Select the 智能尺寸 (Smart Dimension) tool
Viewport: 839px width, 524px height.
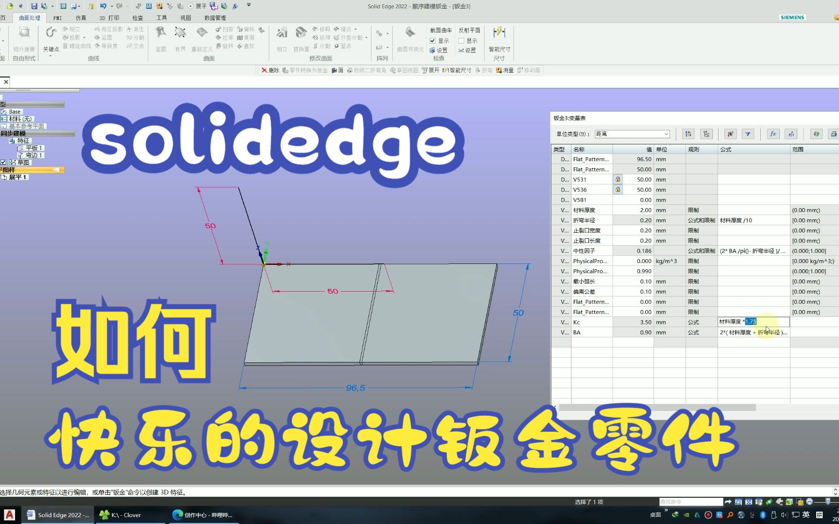pos(457,70)
